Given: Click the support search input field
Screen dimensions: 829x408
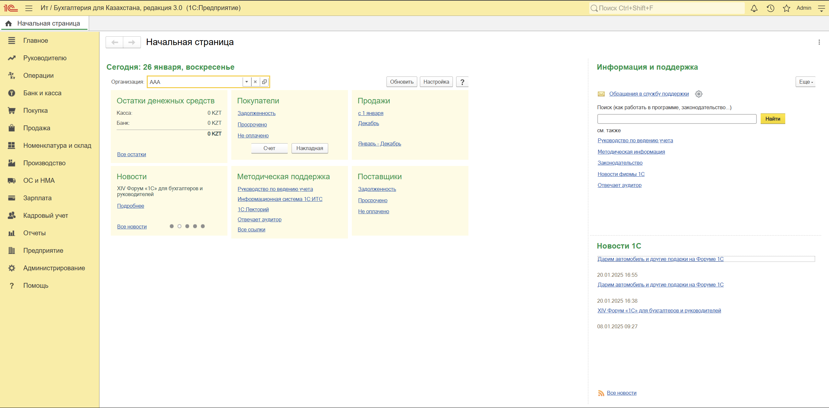Looking at the screenshot, I should [x=677, y=119].
